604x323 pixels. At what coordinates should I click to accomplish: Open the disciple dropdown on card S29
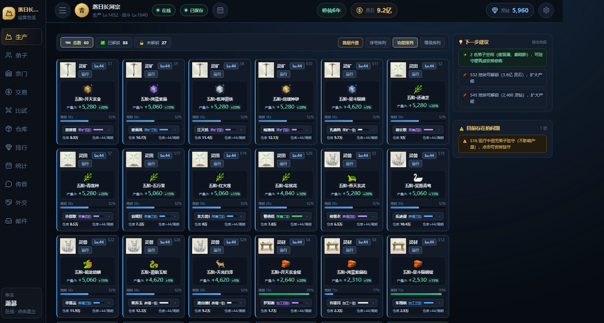coord(220,302)
